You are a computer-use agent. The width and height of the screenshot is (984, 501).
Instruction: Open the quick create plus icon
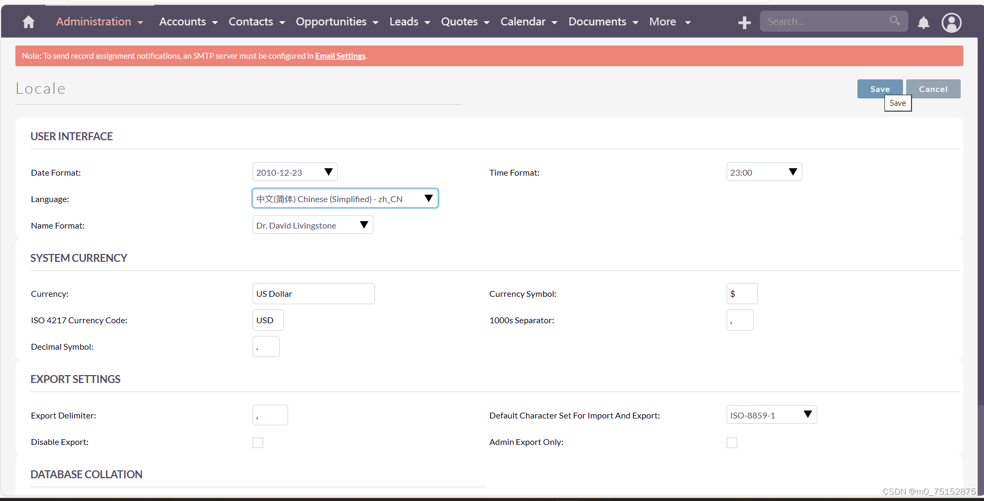coord(744,22)
